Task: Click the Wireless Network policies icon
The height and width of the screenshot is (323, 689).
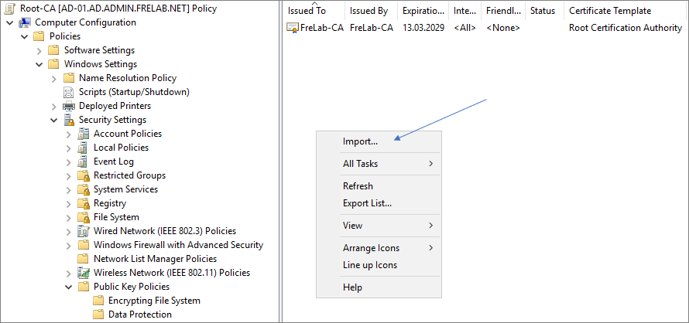Action: 84,273
